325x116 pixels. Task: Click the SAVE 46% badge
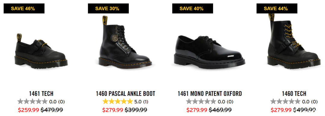pyautogui.click(x=24, y=8)
